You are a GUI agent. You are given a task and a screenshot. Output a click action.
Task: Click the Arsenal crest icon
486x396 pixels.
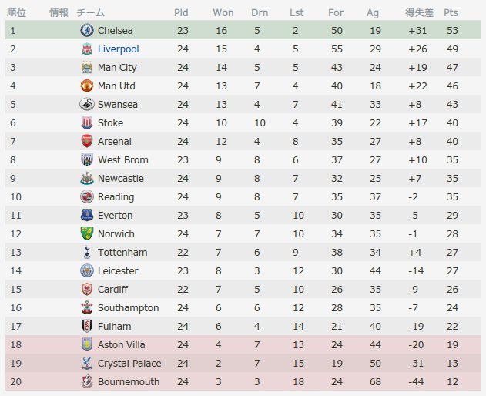87,141
